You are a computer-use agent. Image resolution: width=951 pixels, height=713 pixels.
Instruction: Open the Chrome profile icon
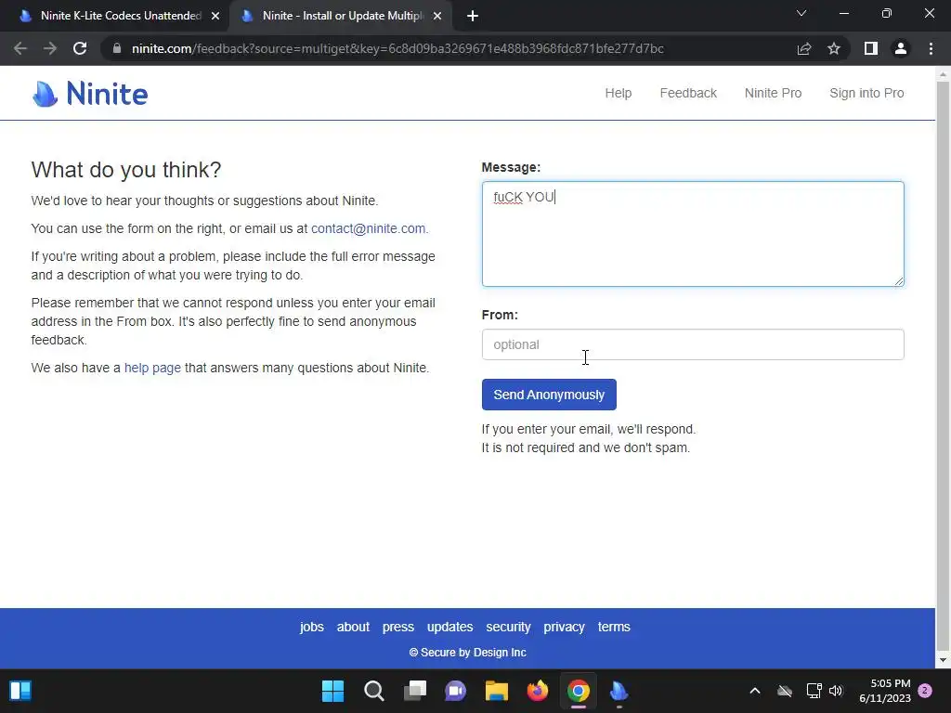coord(901,48)
